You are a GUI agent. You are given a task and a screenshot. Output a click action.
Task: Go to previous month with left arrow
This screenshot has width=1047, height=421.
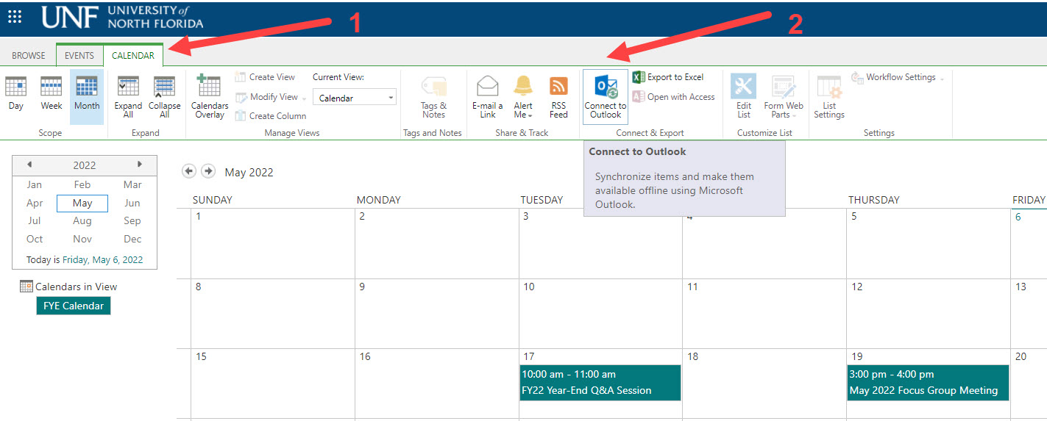(189, 171)
